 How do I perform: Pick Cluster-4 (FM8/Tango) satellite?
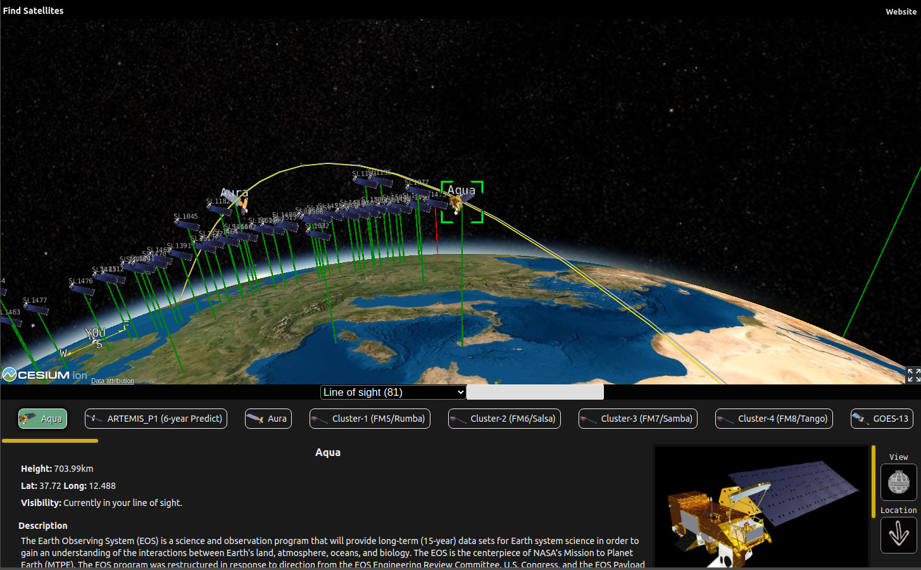tap(774, 419)
